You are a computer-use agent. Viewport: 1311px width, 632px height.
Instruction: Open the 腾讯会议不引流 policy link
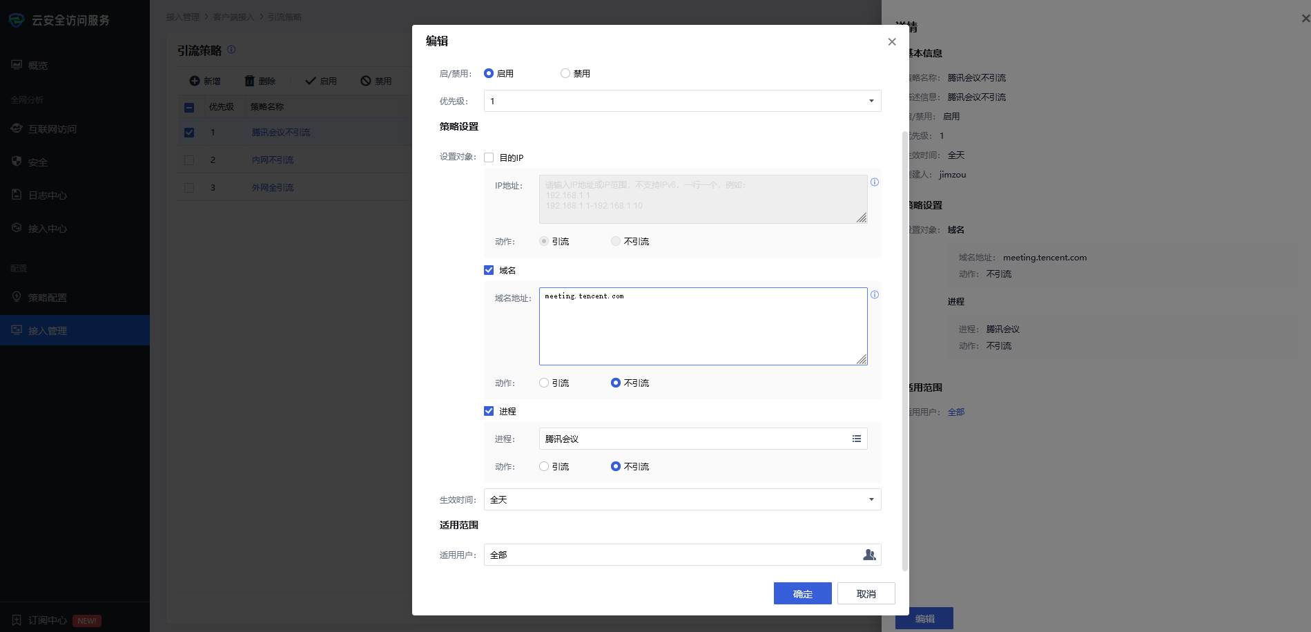[x=281, y=132]
